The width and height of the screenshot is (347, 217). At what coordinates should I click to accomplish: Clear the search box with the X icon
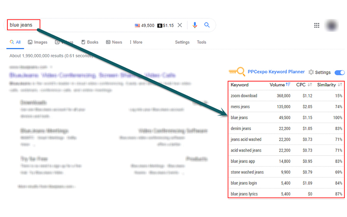[180, 25]
